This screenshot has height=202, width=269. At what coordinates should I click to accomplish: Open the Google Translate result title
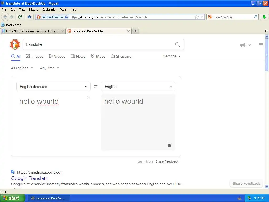(x=30, y=178)
